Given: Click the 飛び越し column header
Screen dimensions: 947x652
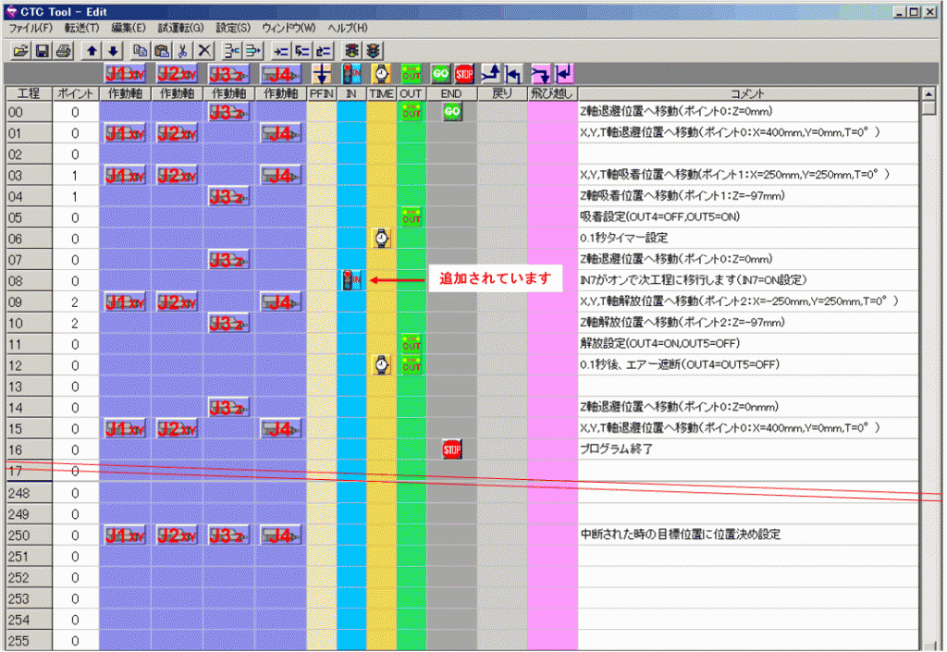Looking at the screenshot, I should [x=552, y=93].
